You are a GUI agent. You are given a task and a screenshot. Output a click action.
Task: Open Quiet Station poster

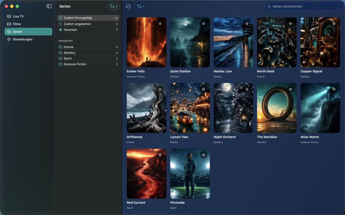[x=190, y=42]
